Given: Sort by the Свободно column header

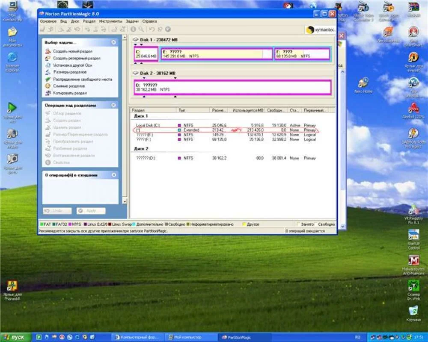Looking at the screenshot, I should [x=276, y=110].
